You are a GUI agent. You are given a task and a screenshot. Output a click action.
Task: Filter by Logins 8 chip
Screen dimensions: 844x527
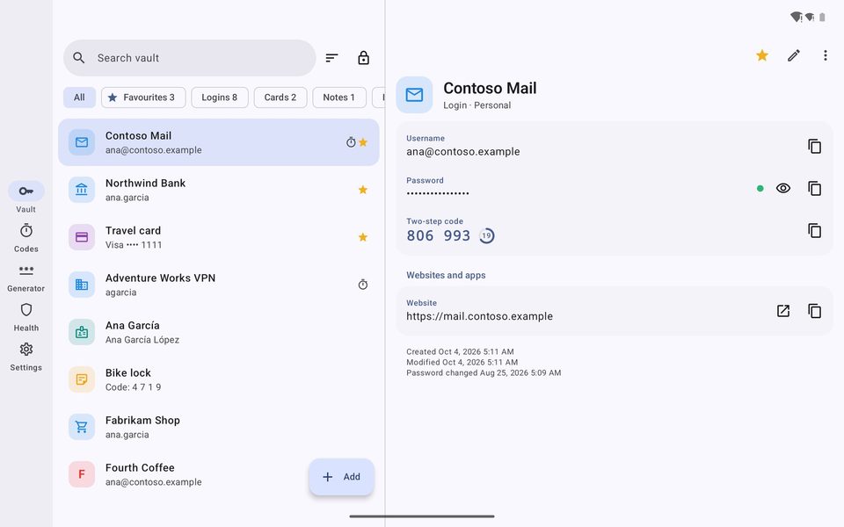tap(220, 97)
